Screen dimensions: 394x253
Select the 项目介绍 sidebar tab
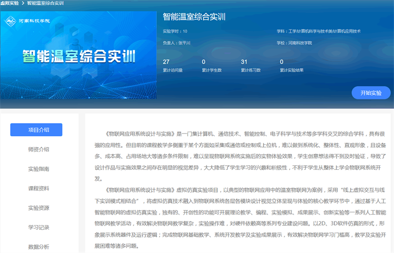coord(36,130)
